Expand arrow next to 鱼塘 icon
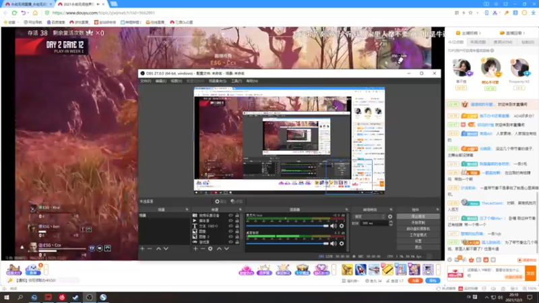 click(x=46, y=270)
